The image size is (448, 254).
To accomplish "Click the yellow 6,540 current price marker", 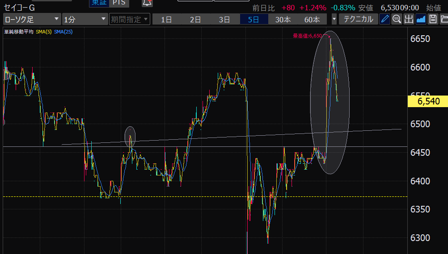I will (428, 102).
